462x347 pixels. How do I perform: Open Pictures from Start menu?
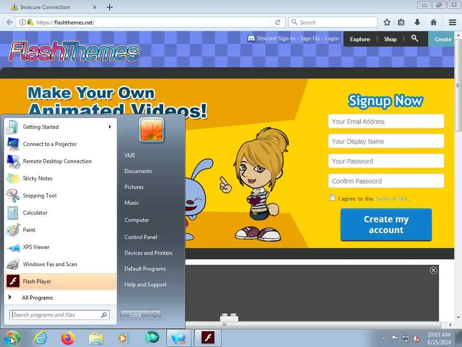point(134,187)
